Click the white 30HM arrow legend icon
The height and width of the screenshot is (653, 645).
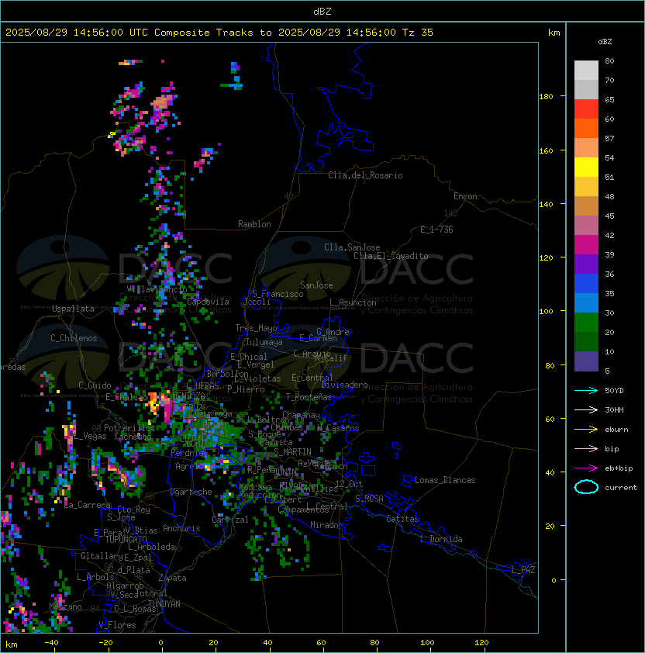586,409
